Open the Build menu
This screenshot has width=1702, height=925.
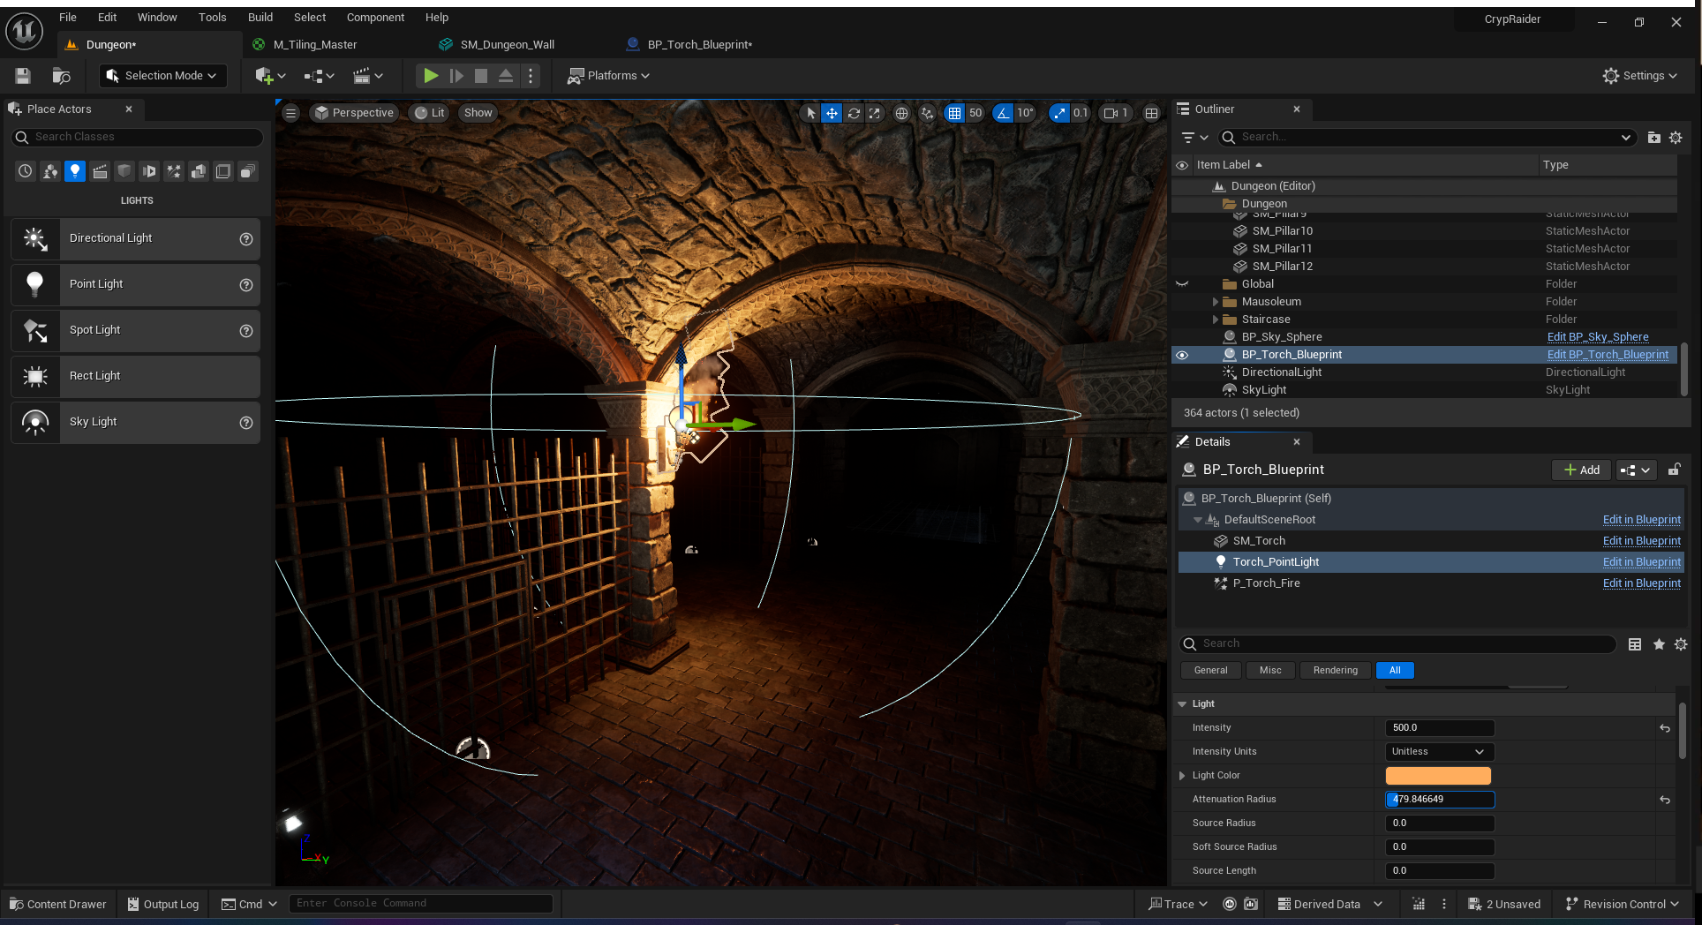260,17
